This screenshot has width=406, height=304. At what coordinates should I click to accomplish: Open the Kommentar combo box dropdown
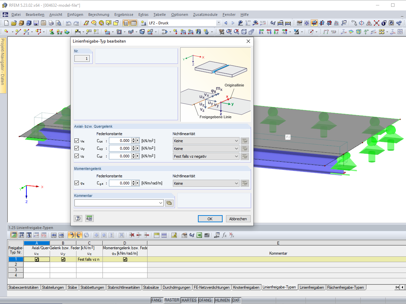pyautogui.click(x=161, y=203)
